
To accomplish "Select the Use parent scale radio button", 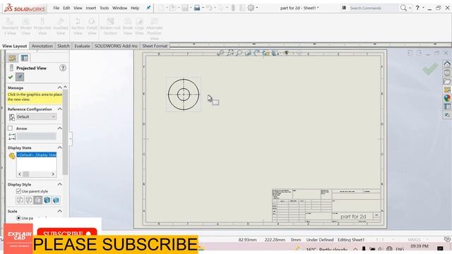I will [19, 218].
